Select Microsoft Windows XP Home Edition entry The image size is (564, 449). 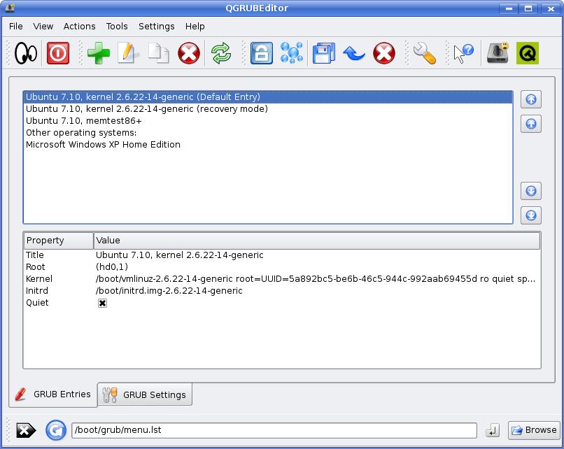click(x=268, y=145)
